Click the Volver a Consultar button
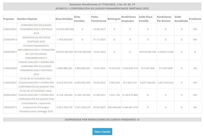 [x=102, y=132]
